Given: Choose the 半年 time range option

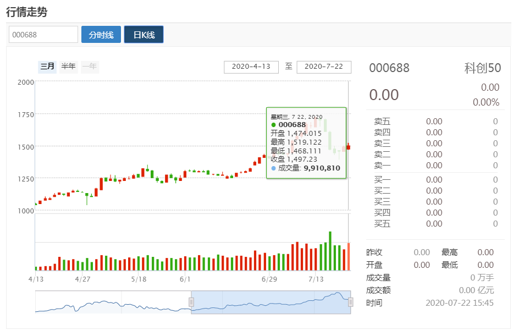Looking at the screenshot, I should 69,67.
